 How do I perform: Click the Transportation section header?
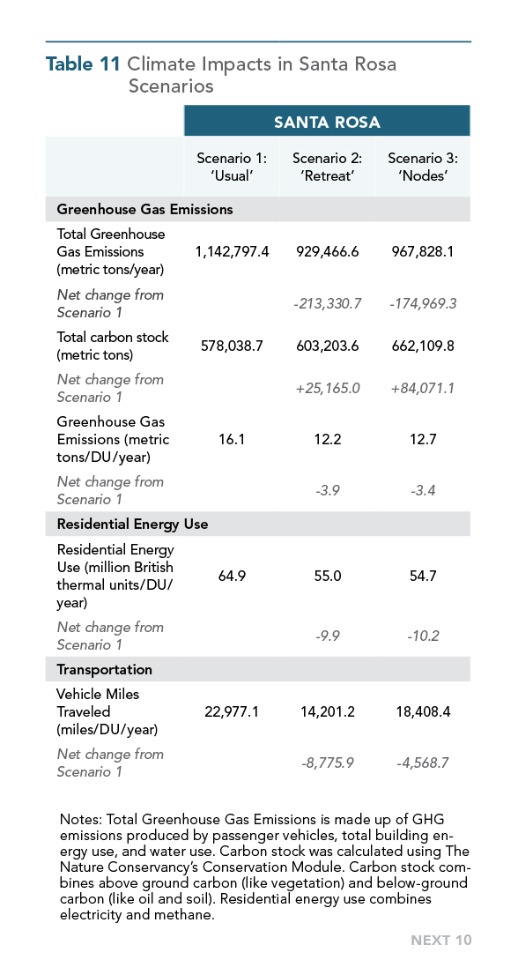(104, 669)
